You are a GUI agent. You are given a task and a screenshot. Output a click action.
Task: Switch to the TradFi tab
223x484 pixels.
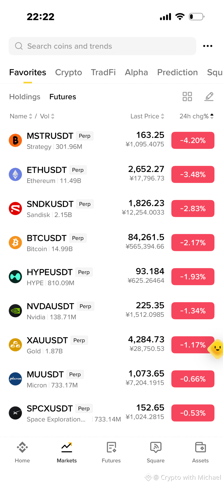click(x=103, y=72)
